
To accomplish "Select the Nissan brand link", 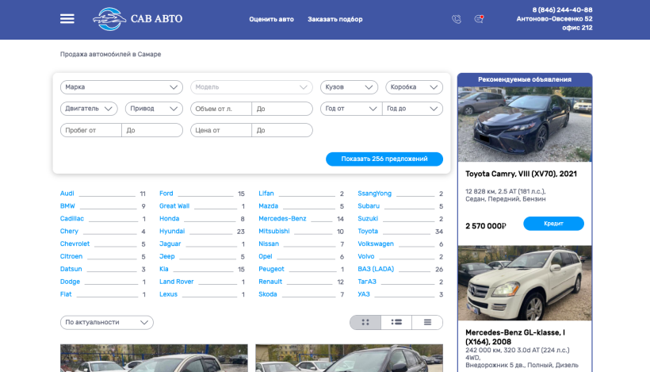I will coord(269,244).
